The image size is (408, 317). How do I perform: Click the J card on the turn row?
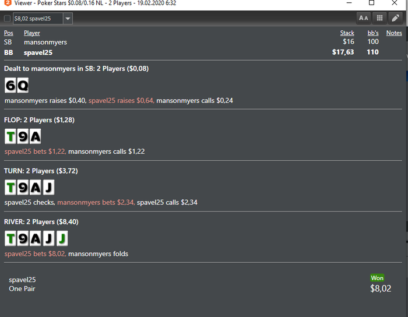tap(48, 188)
